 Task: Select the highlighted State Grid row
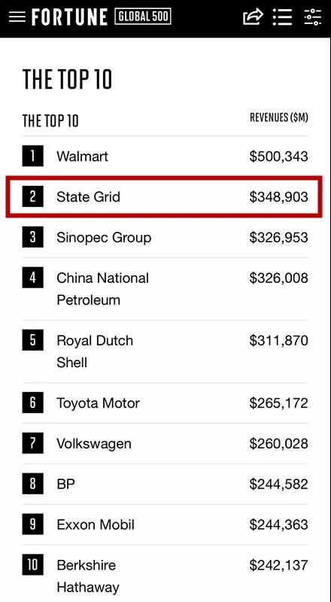click(x=164, y=196)
